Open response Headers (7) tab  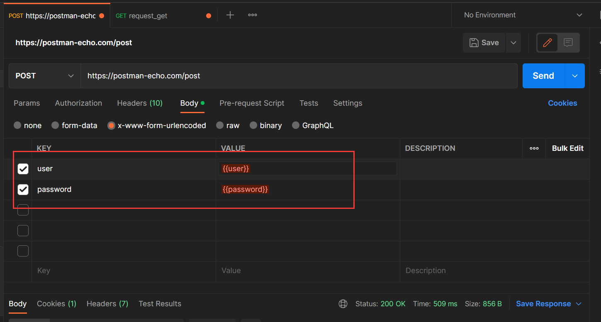pyautogui.click(x=107, y=304)
